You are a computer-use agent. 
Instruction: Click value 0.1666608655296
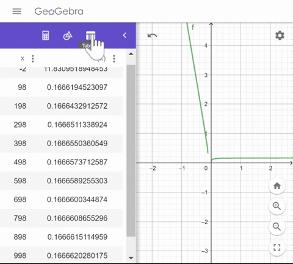77,218
